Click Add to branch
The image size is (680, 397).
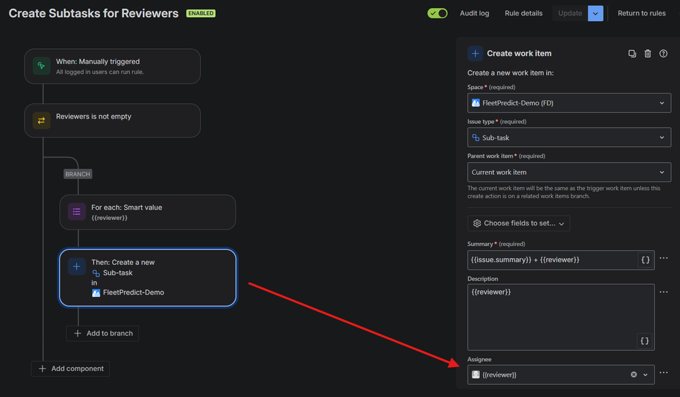click(102, 333)
